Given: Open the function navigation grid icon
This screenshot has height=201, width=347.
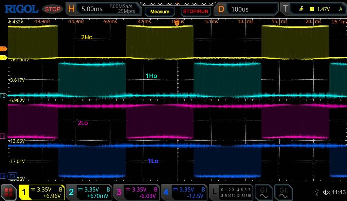Looking at the screenshot, I should coord(8,193).
